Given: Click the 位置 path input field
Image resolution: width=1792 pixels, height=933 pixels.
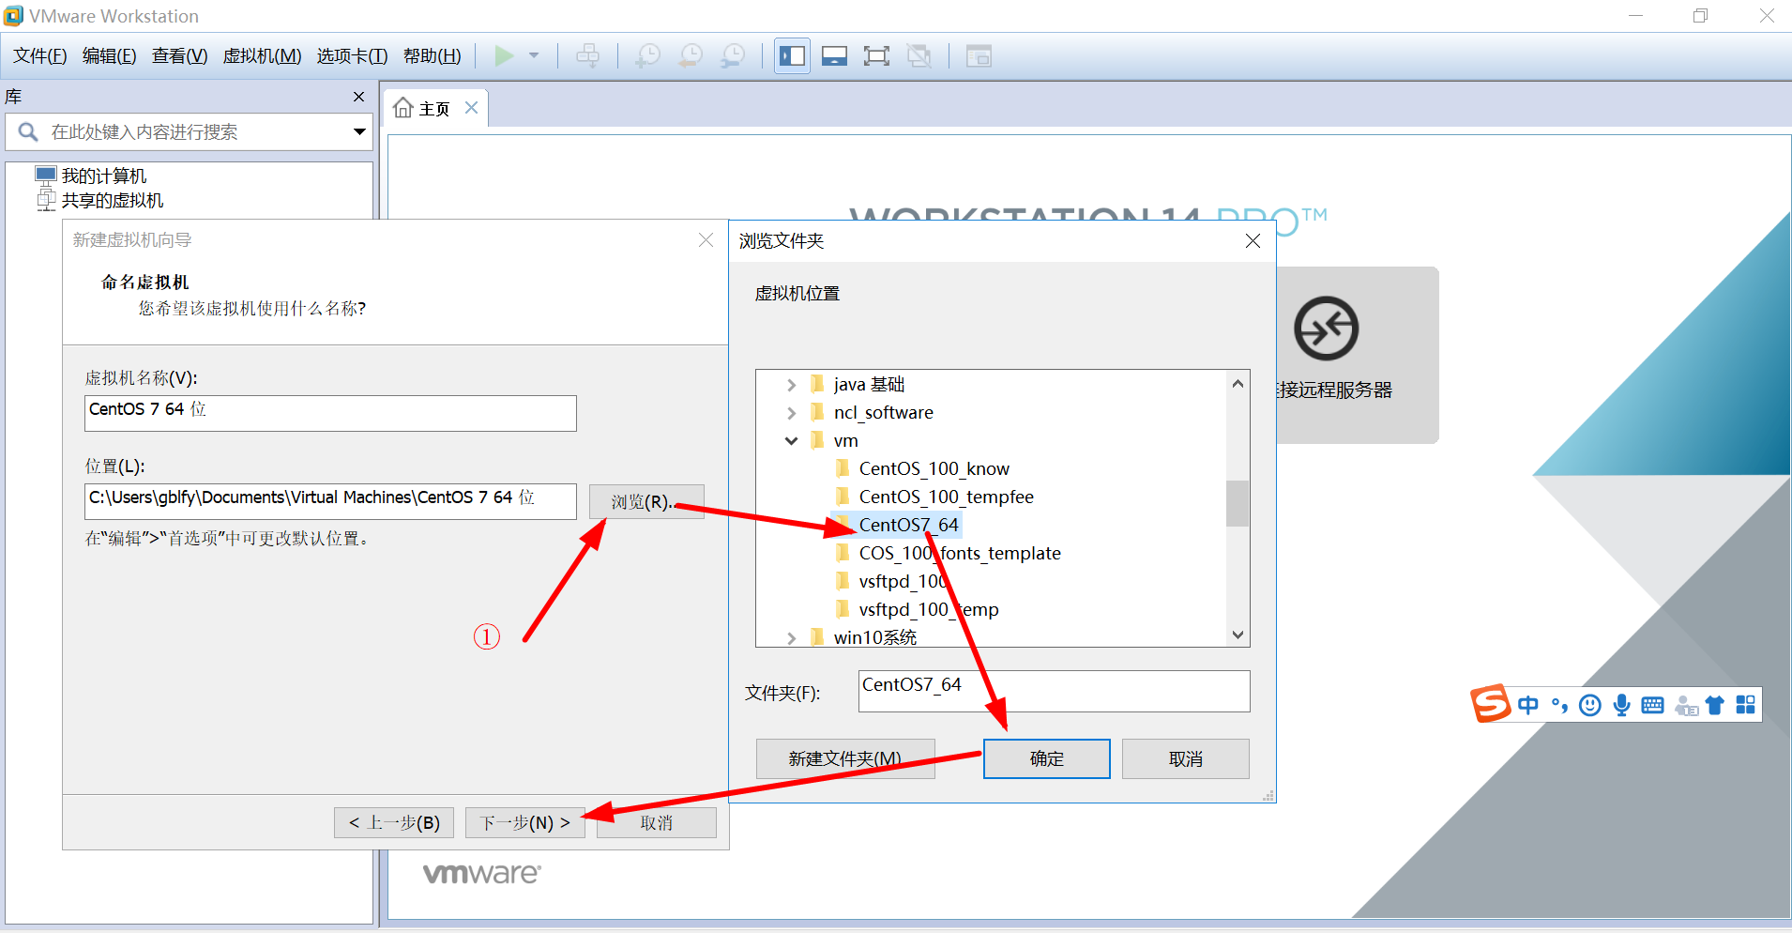Looking at the screenshot, I should (x=330, y=501).
